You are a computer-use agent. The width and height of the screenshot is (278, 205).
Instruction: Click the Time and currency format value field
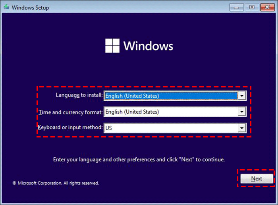[x=171, y=112]
